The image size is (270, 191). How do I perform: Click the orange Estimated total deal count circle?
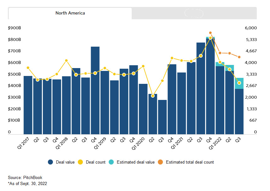160,162
